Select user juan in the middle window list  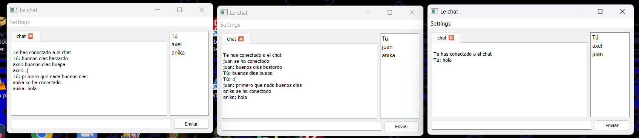pos(387,47)
